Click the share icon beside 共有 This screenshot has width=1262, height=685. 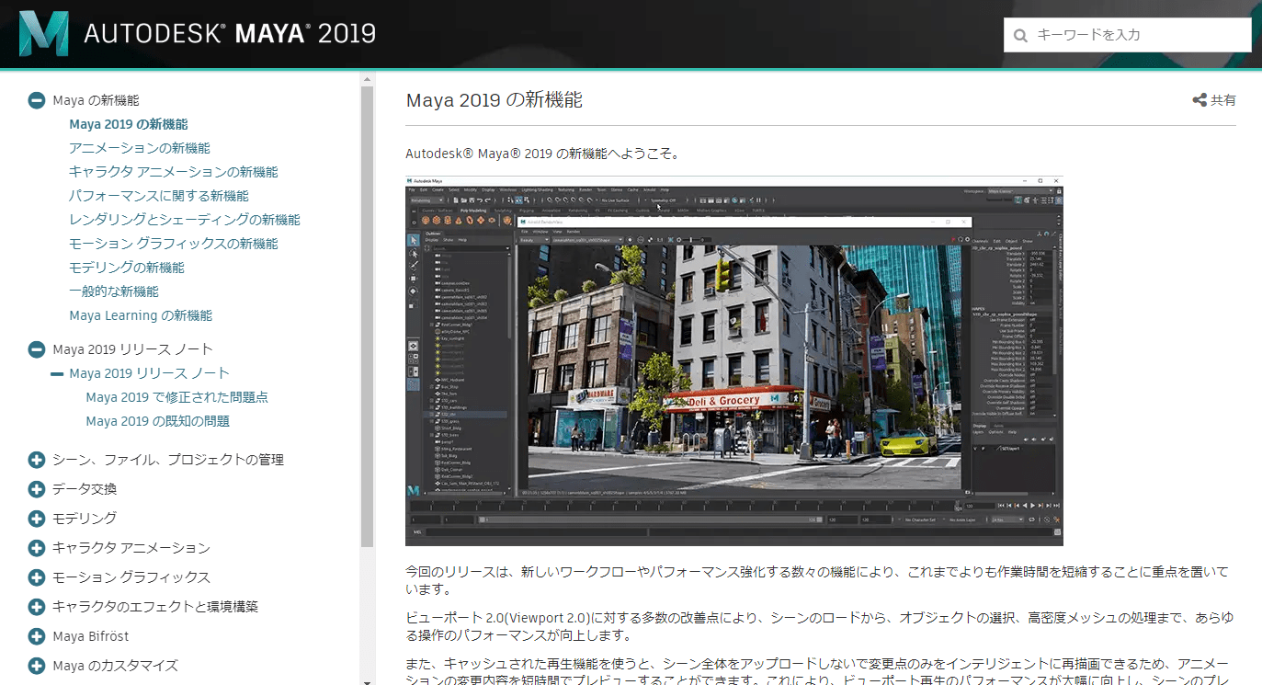click(x=1199, y=100)
